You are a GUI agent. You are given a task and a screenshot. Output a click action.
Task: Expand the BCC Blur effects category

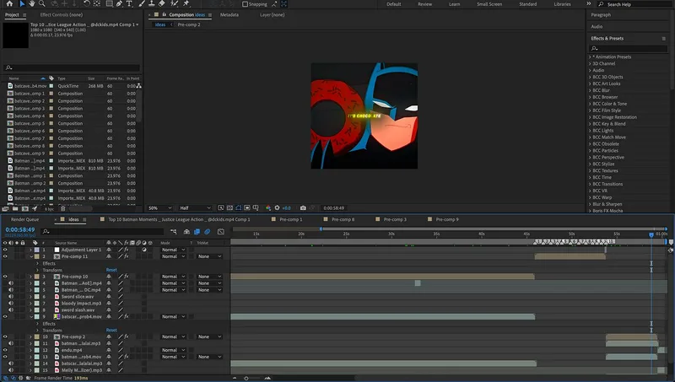(590, 90)
